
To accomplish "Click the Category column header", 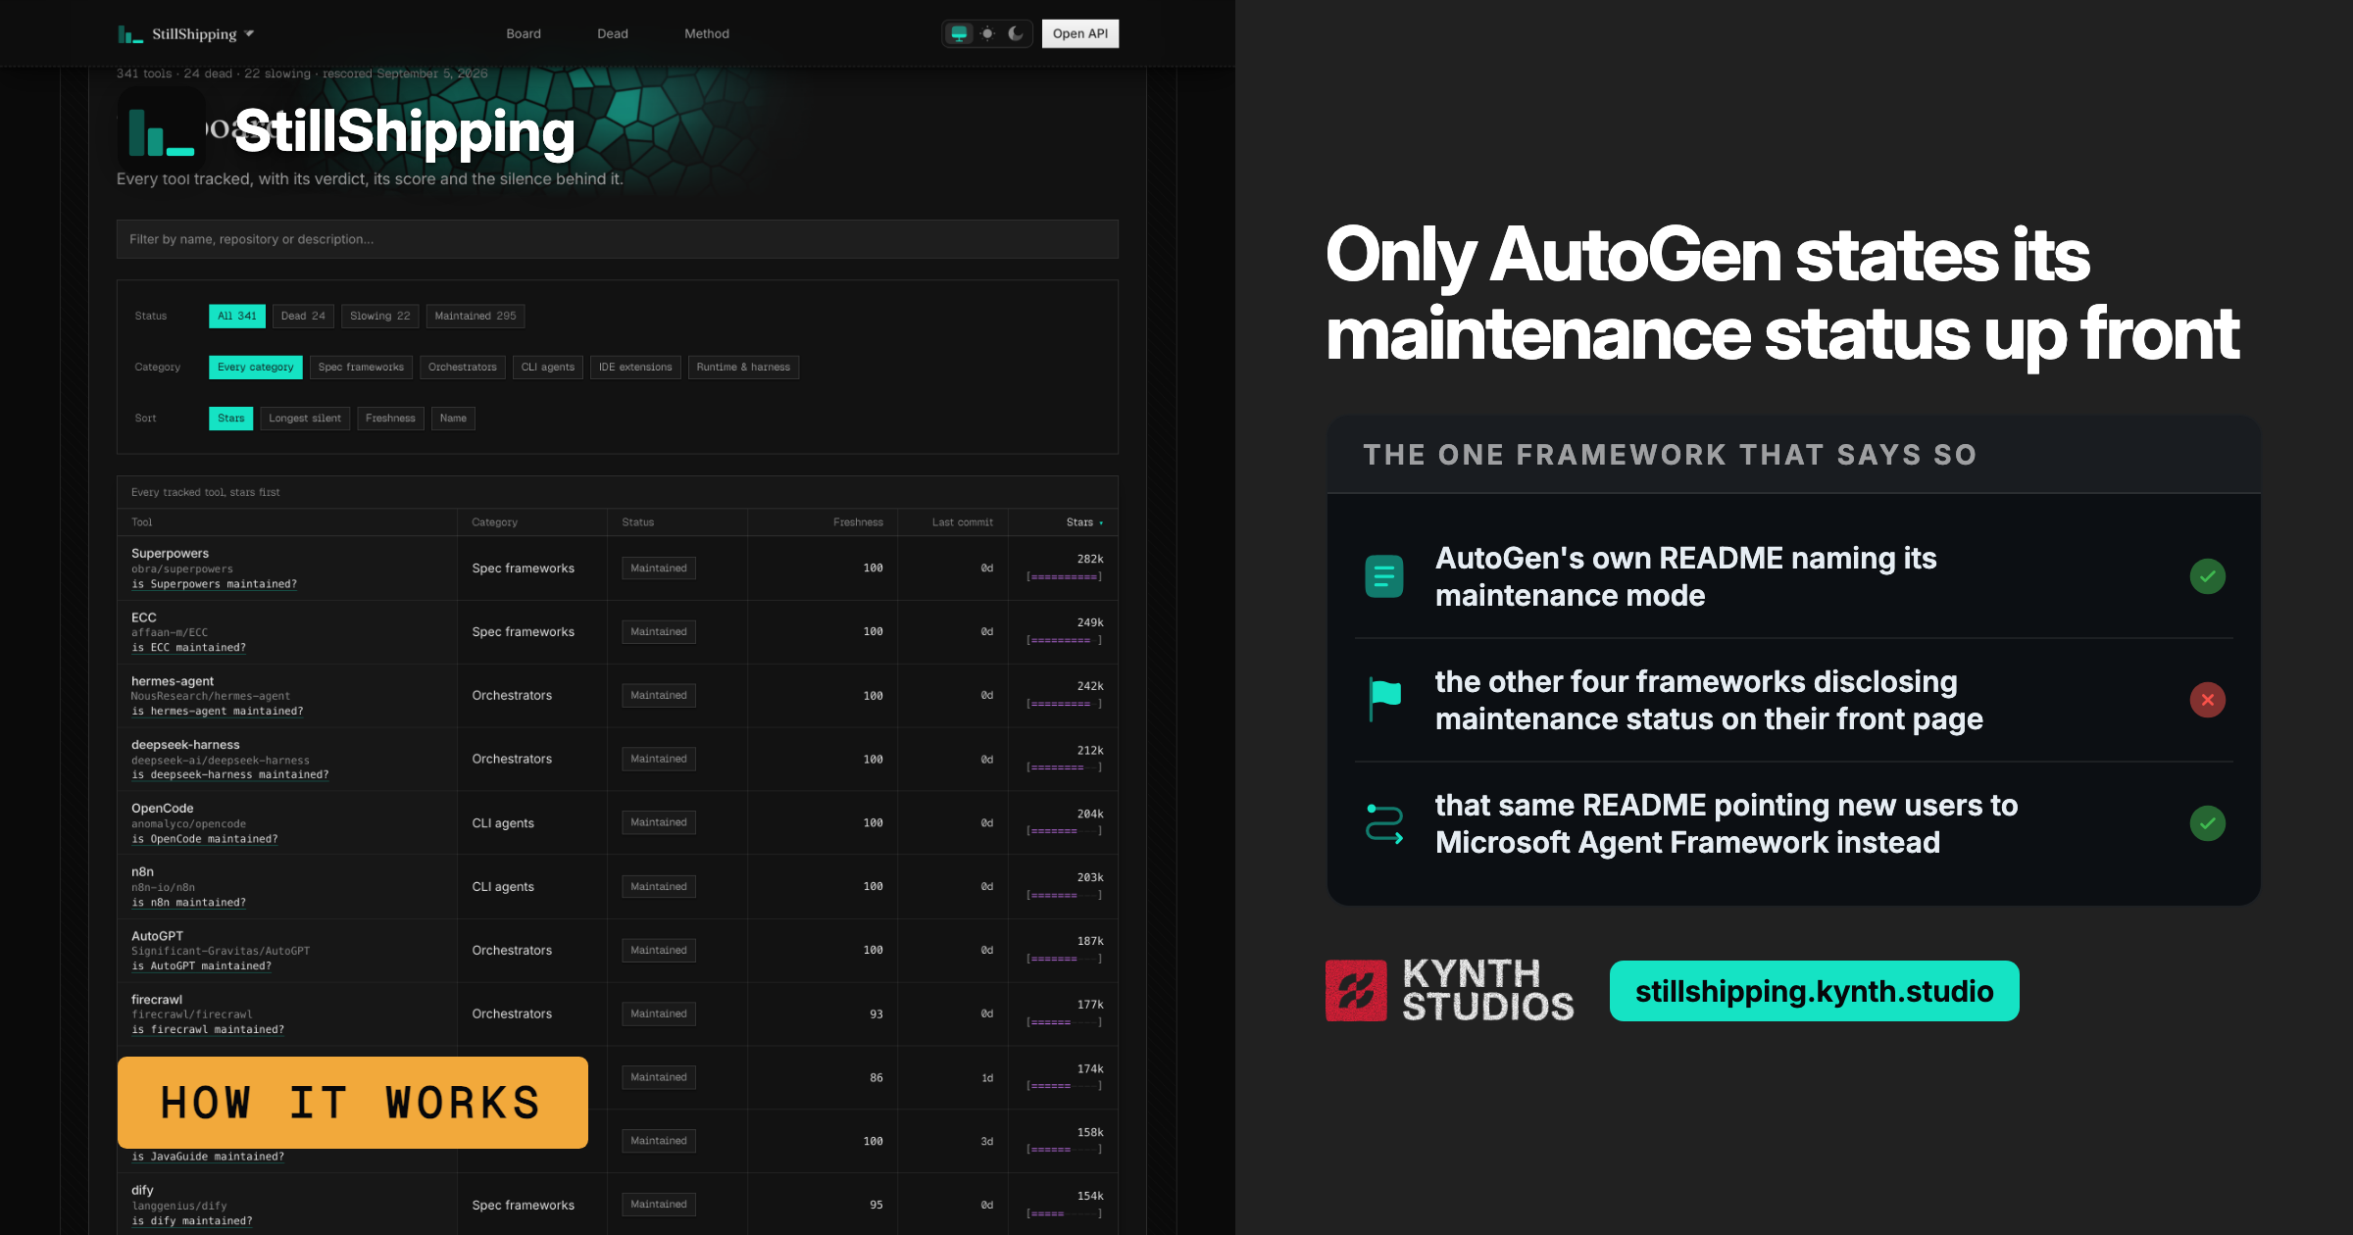I will tap(494, 522).
